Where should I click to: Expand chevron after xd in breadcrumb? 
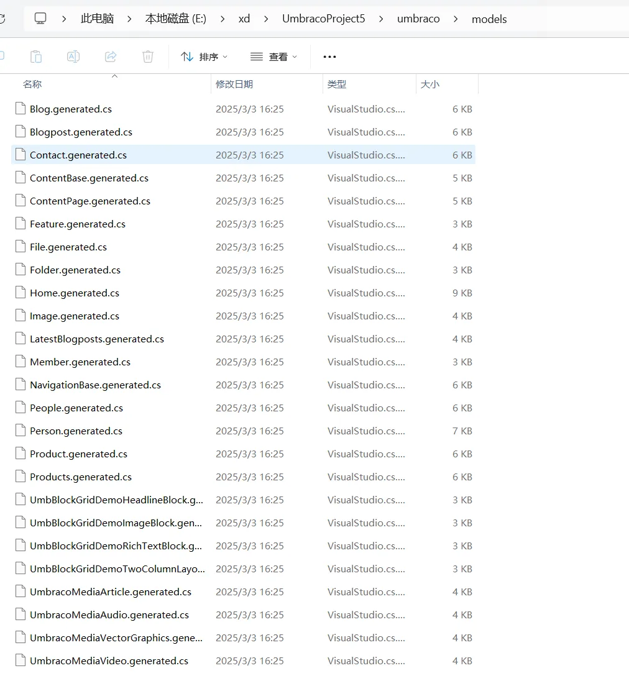pyautogui.click(x=266, y=19)
